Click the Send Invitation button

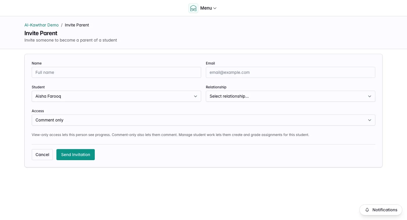(x=76, y=155)
